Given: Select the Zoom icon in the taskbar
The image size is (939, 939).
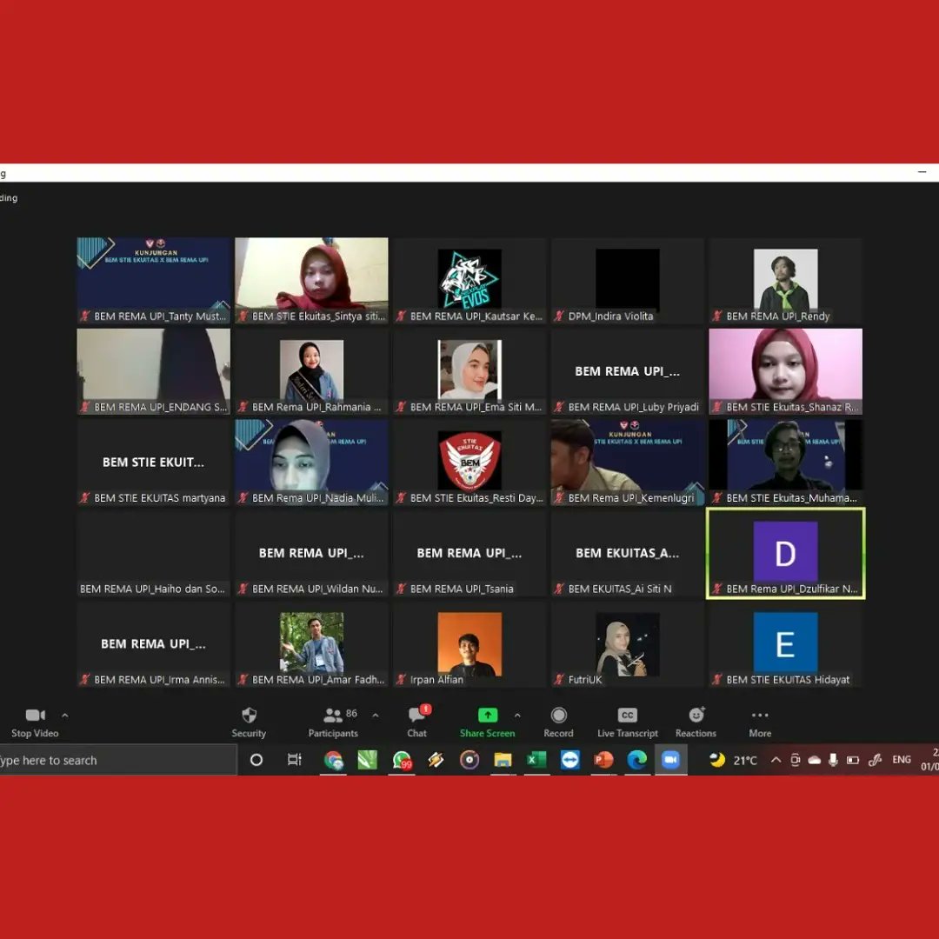Looking at the screenshot, I should (671, 759).
